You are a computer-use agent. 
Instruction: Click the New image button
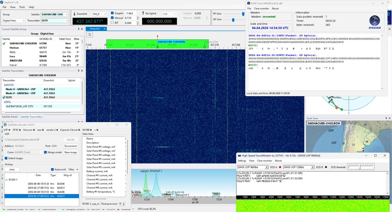[71, 152]
